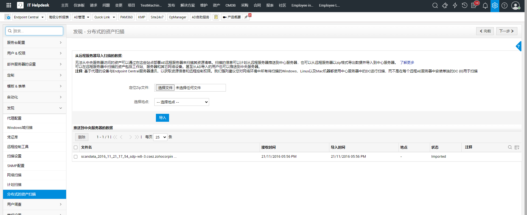Image resolution: width=527 pixels, height=215 pixels.
Task: Click the blue 导入 button
Action: pos(162,118)
